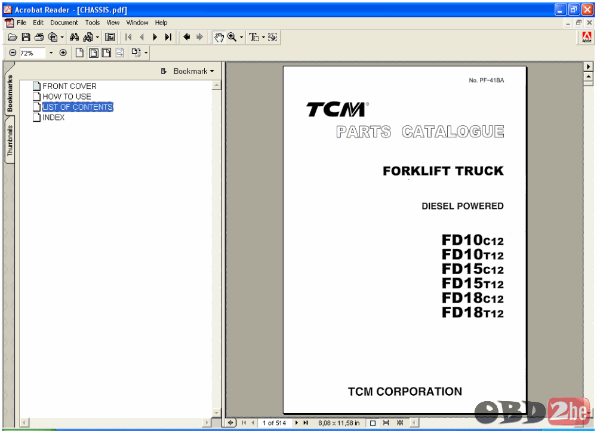The image size is (597, 431).
Task: Select the Hand tool
Action: click(219, 37)
